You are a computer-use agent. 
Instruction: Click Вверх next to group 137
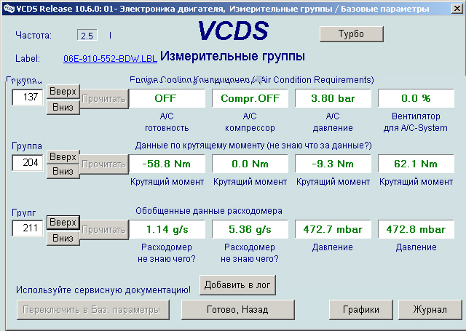tap(63, 92)
